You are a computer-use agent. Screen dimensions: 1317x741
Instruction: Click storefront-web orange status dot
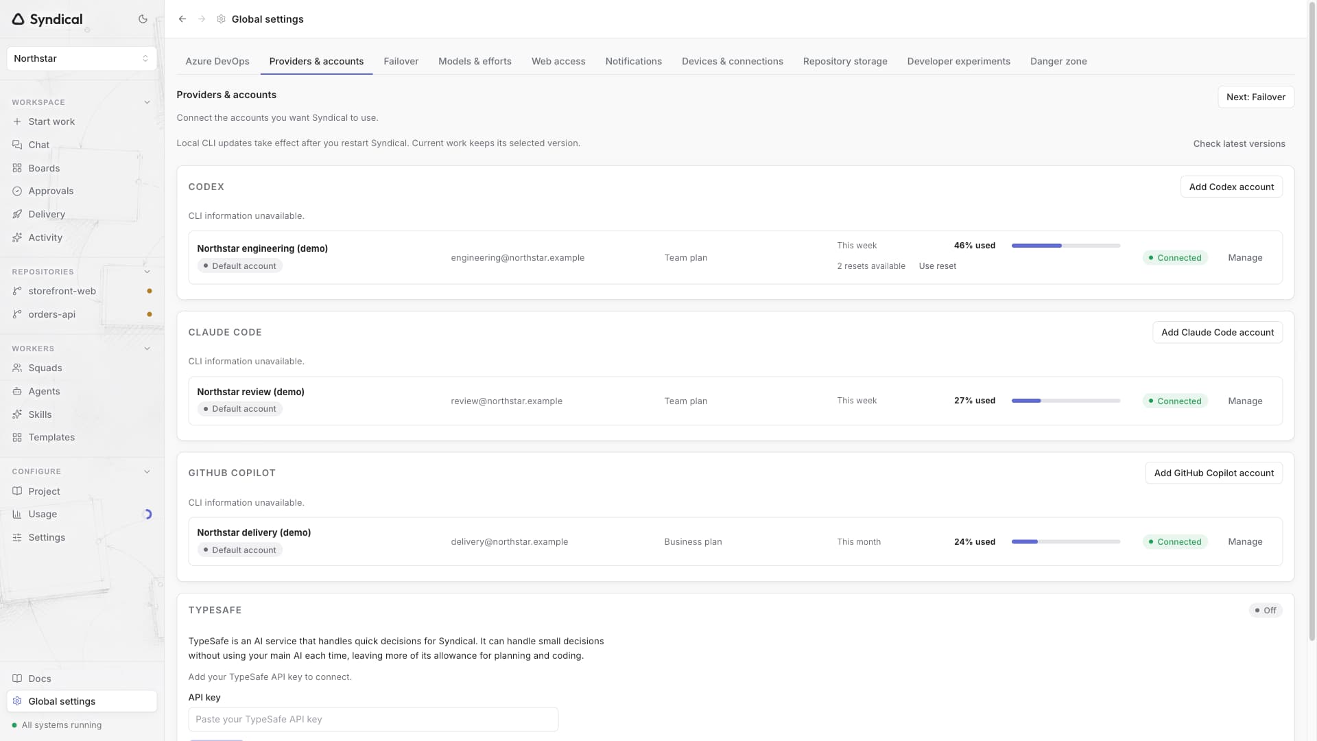point(150,291)
